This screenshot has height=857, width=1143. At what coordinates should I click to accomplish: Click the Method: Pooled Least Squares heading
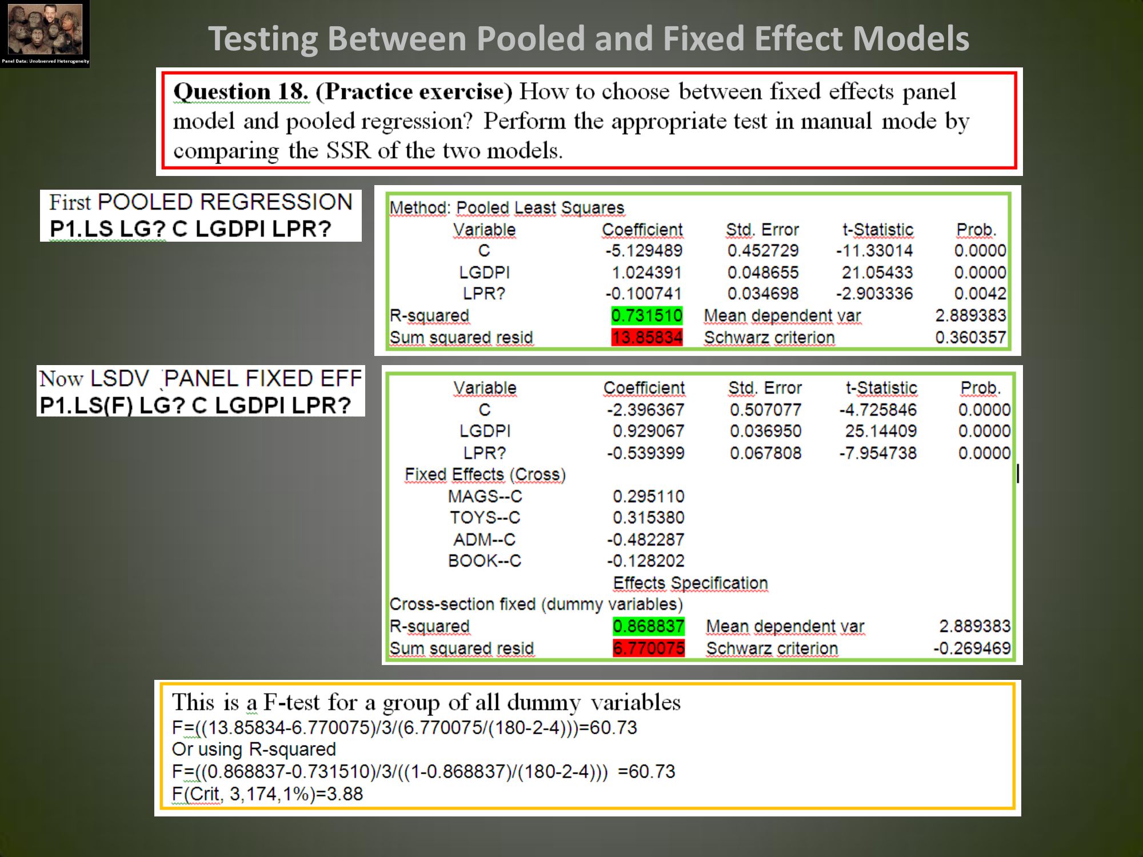[x=506, y=208]
